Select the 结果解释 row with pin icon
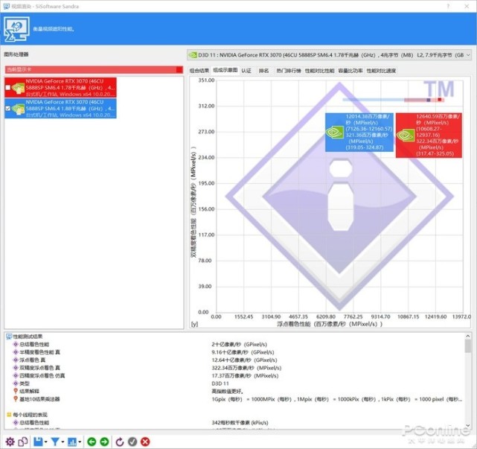477x449 pixels. (x=26, y=391)
